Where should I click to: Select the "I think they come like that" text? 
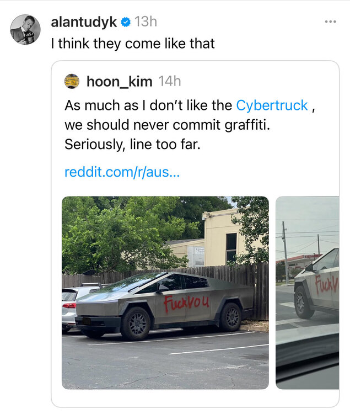pyautogui.click(x=133, y=44)
